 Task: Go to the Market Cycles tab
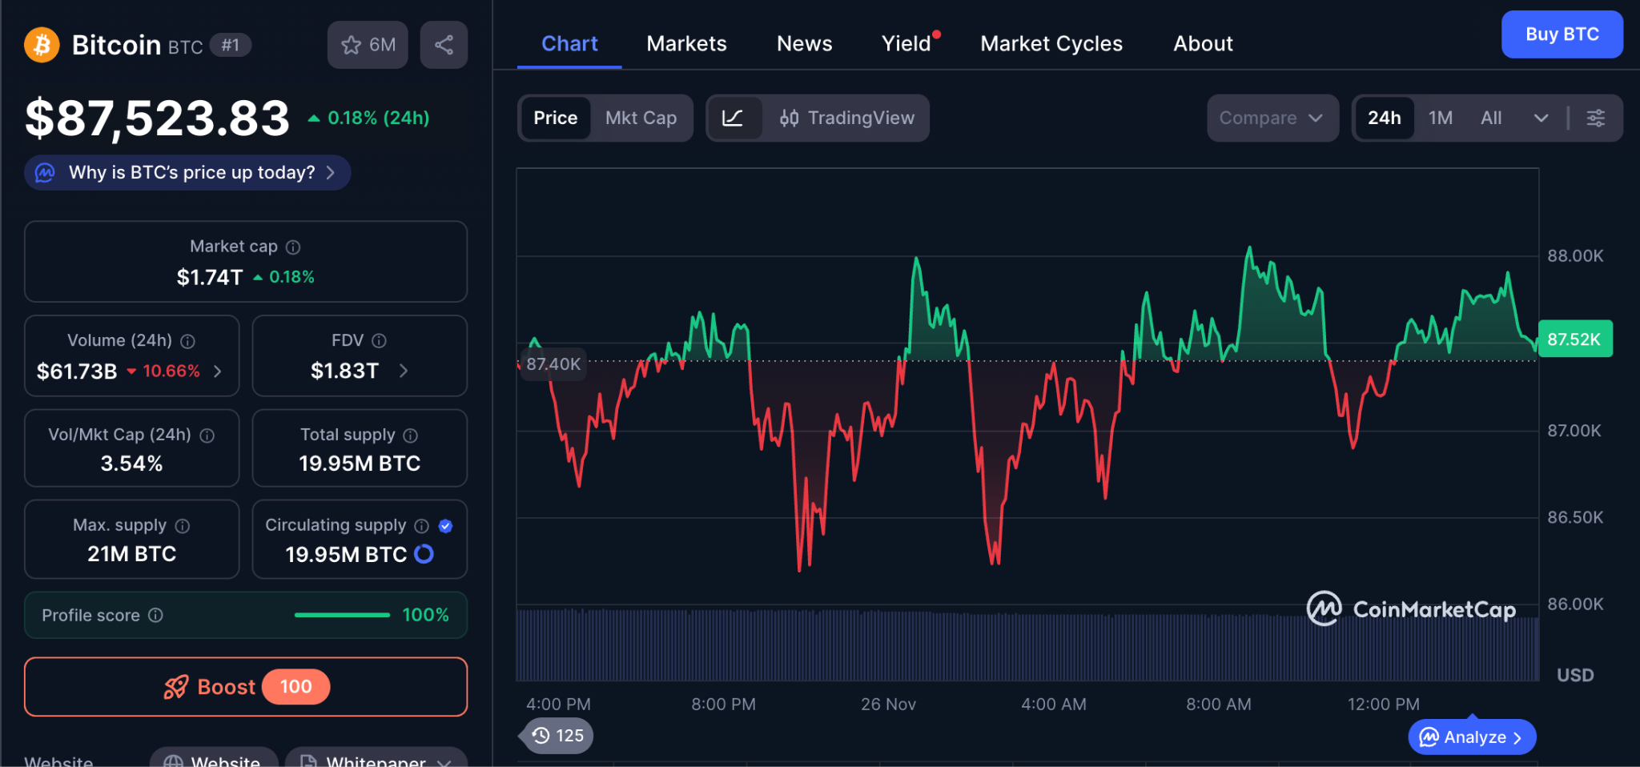(1051, 44)
